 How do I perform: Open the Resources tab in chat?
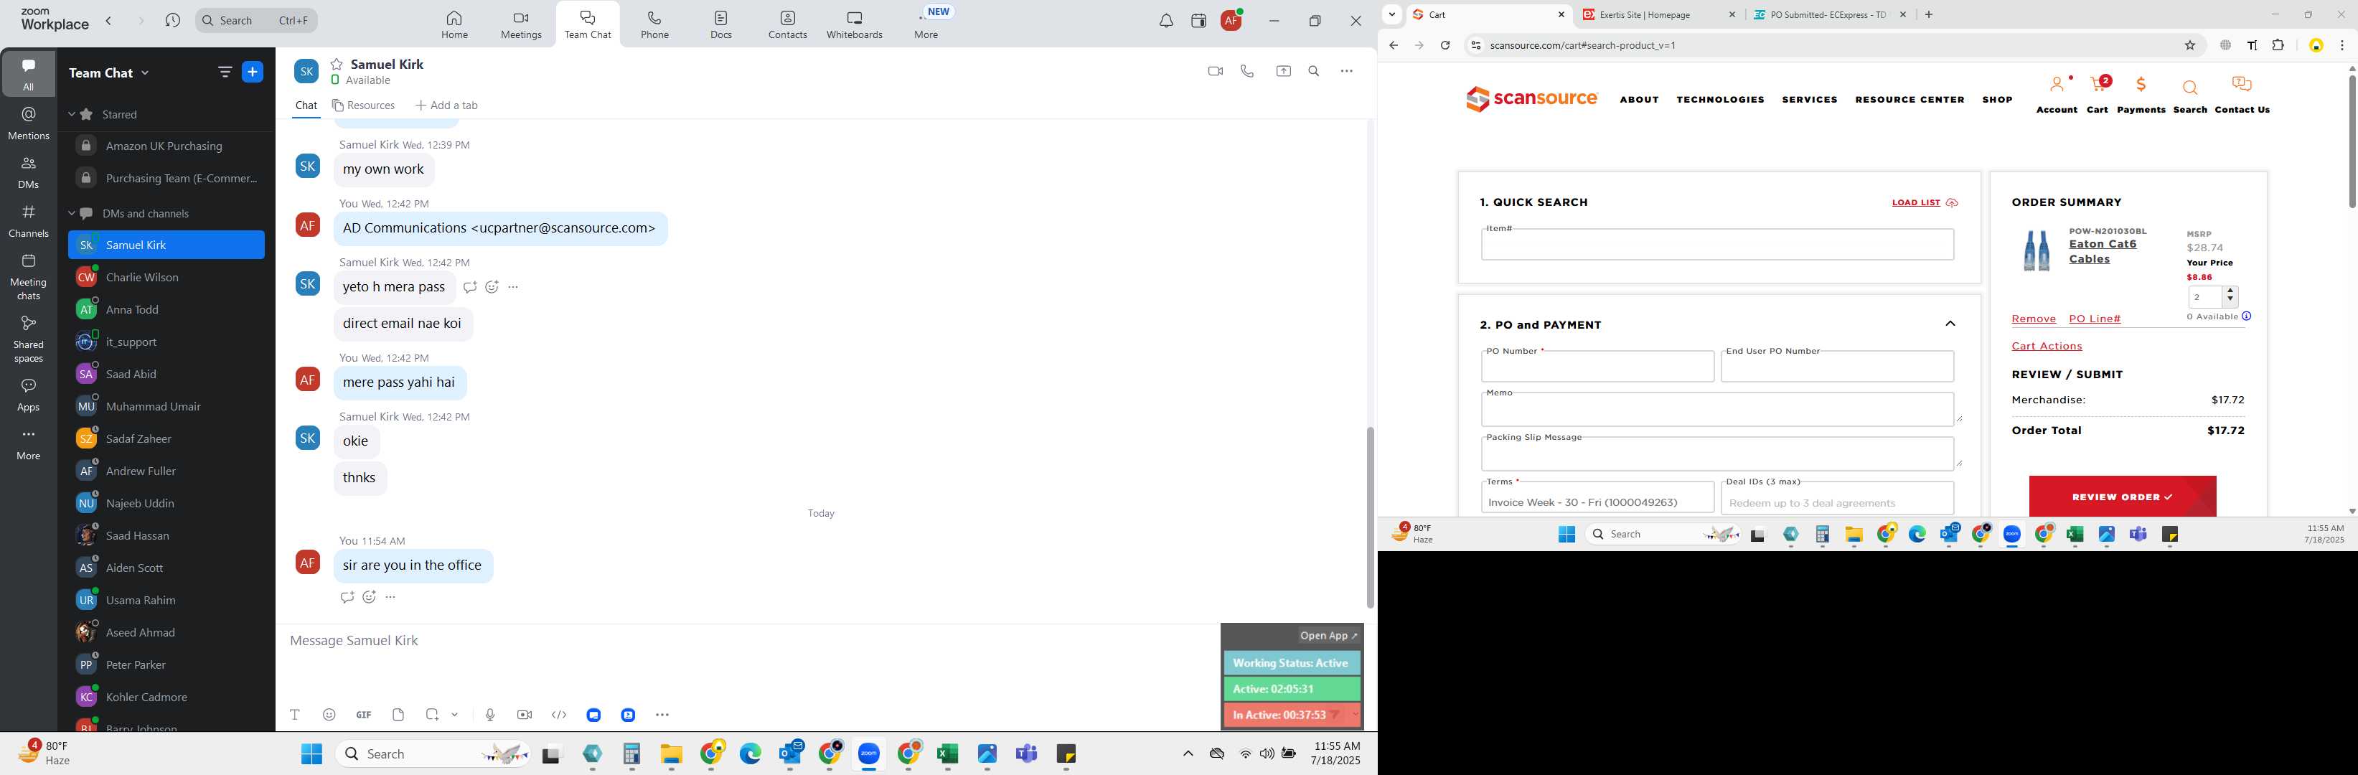(x=363, y=105)
